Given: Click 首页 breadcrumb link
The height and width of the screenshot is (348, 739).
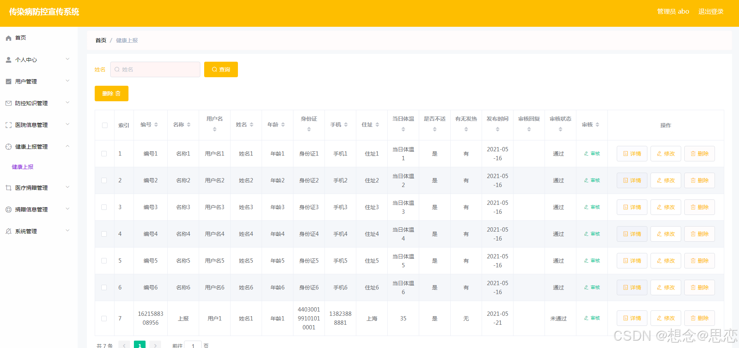Looking at the screenshot, I should coord(101,40).
